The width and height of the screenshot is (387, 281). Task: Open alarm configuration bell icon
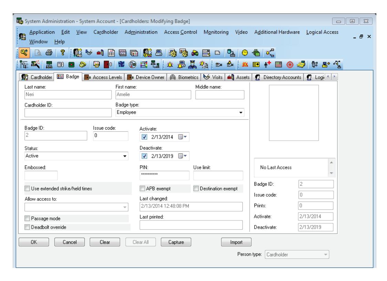pyautogui.click(x=170, y=65)
